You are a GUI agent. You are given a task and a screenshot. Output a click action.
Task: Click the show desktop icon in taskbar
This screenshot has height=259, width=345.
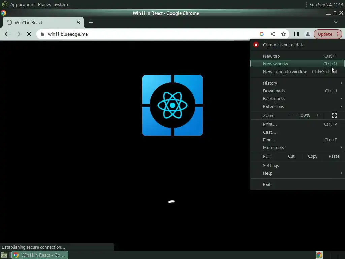point(4,255)
